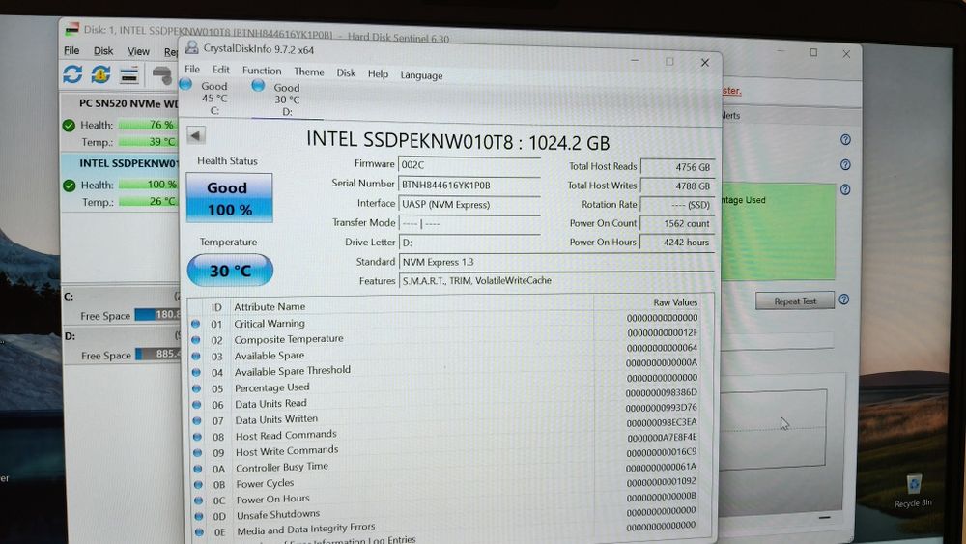The height and width of the screenshot is (544, 966).
Task: Select INTEL SSDPEKNW disk in Sentinel list
Action: click(121, 183)
